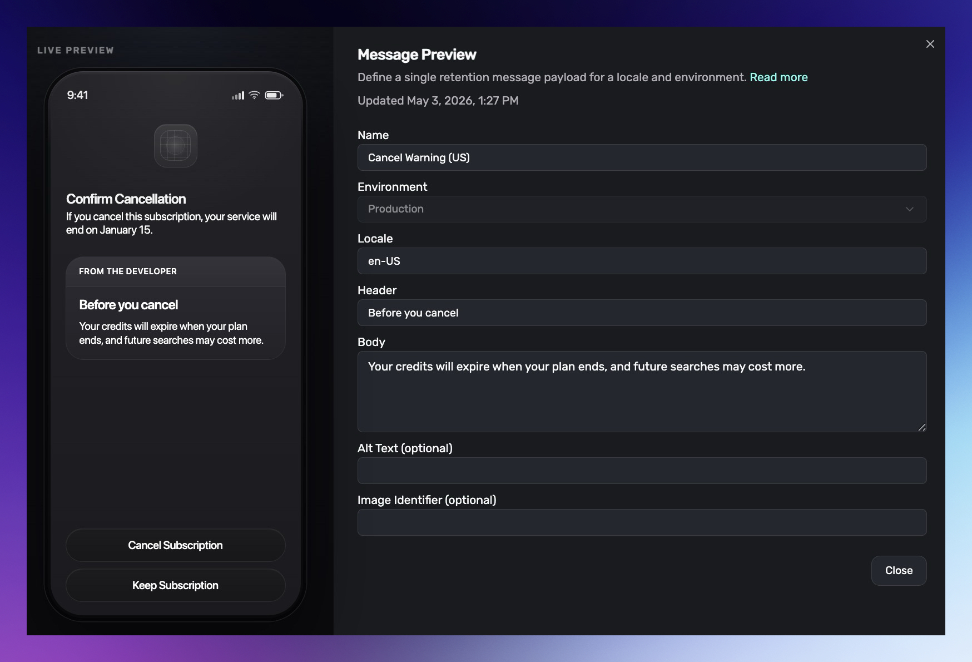Click the 'Confirm Cancellation' heading in preview
This screenshot has width=972, height=662.
pyautogui.click(x=126, y=199)
